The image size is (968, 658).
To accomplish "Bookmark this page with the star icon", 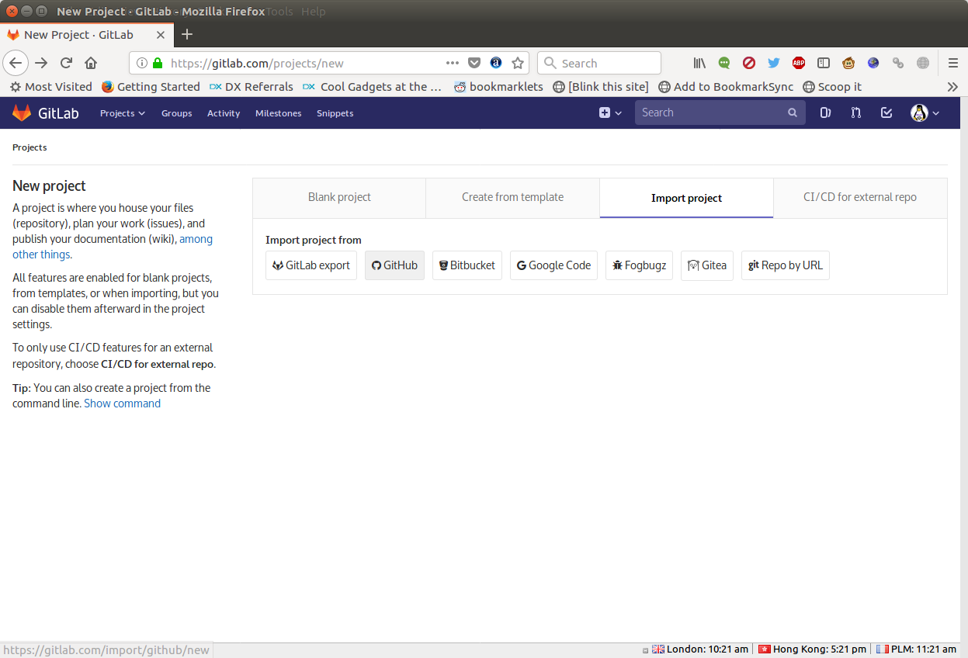I will coord(518,63).
